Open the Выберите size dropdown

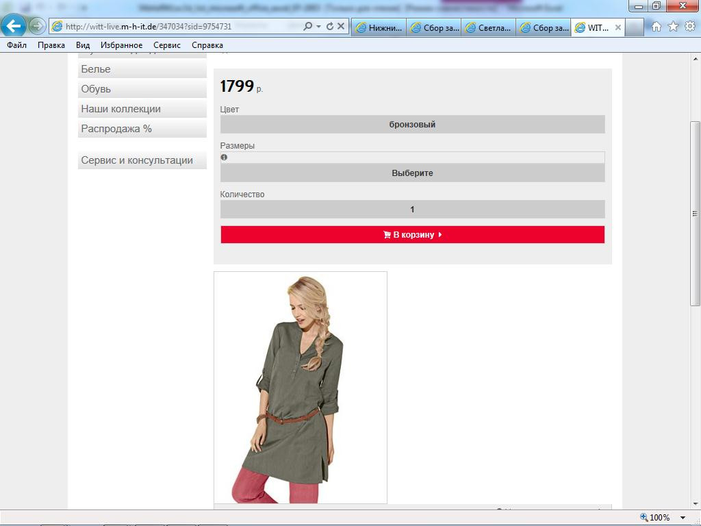point(412,173)
